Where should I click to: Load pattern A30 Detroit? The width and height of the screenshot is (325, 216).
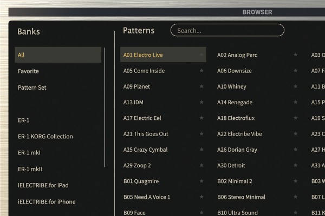231,165
